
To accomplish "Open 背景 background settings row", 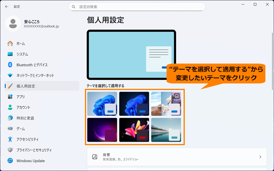I will coord(177,157).
